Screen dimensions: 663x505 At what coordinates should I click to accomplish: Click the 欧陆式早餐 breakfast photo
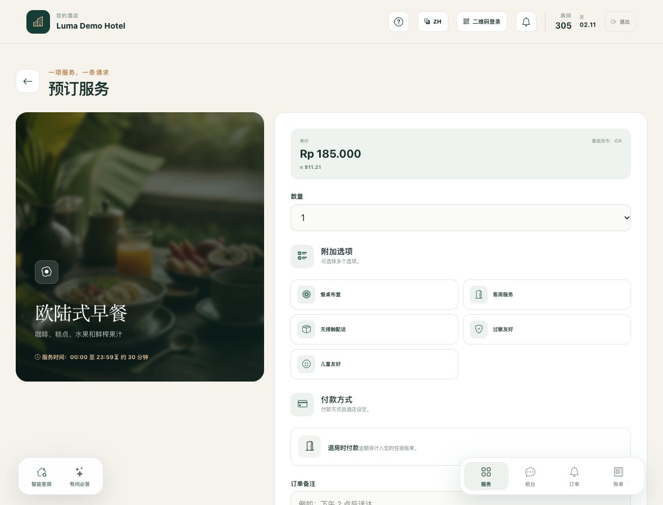140,246
